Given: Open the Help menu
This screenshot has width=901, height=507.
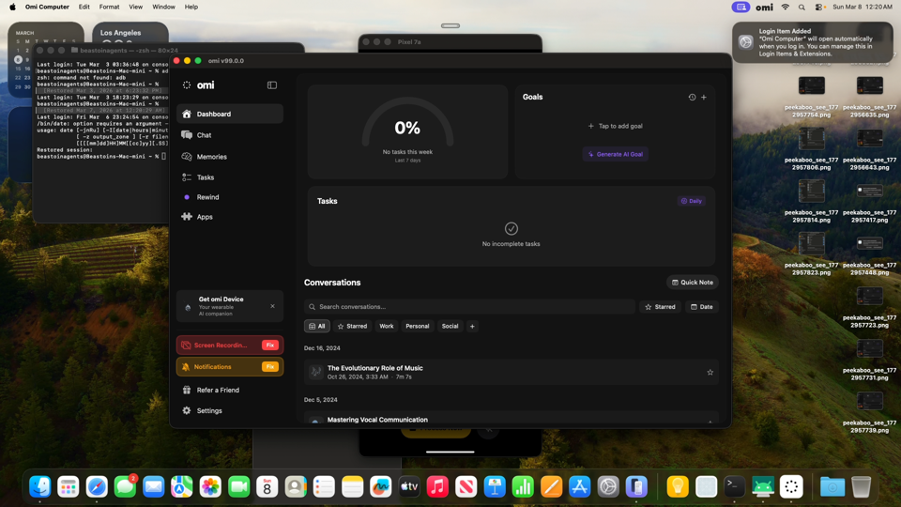Looking at the screenshot, I should tap(191, 7).
